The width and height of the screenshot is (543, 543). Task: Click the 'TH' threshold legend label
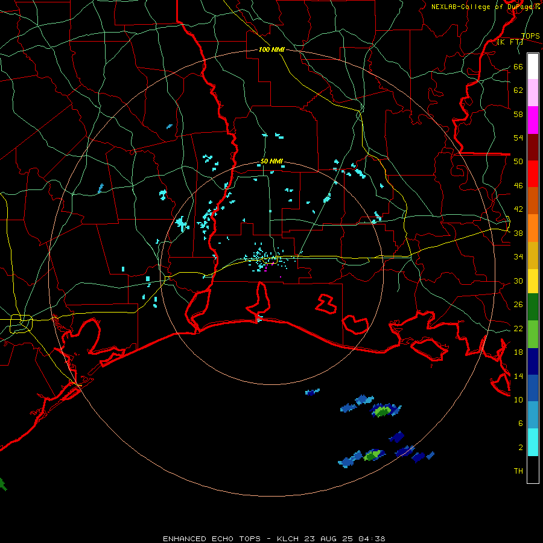(x=518, y=471)
